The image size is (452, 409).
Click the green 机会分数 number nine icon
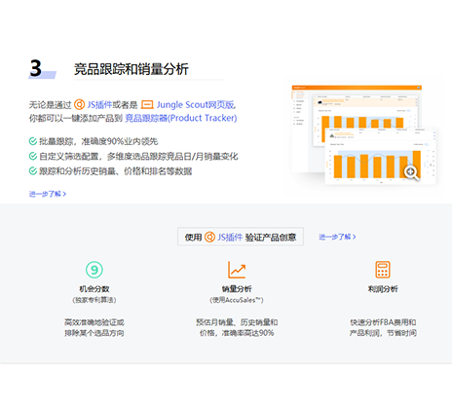94,270
